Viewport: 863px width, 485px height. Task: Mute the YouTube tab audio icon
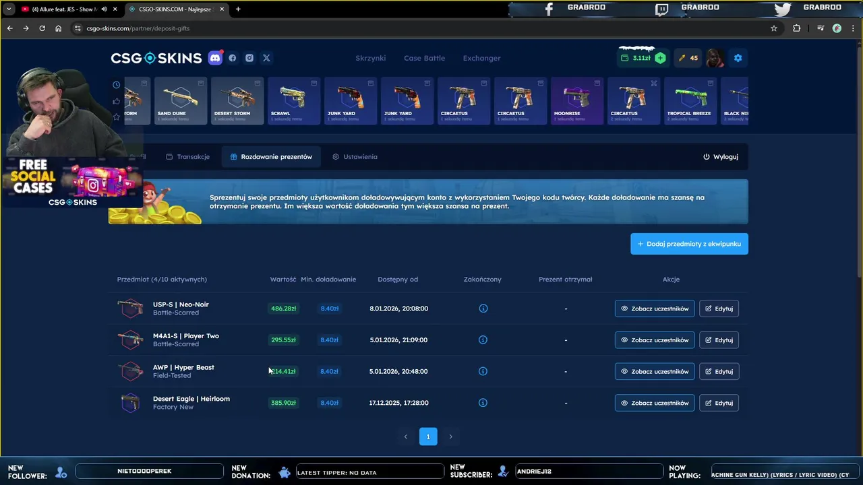(104, 9)
